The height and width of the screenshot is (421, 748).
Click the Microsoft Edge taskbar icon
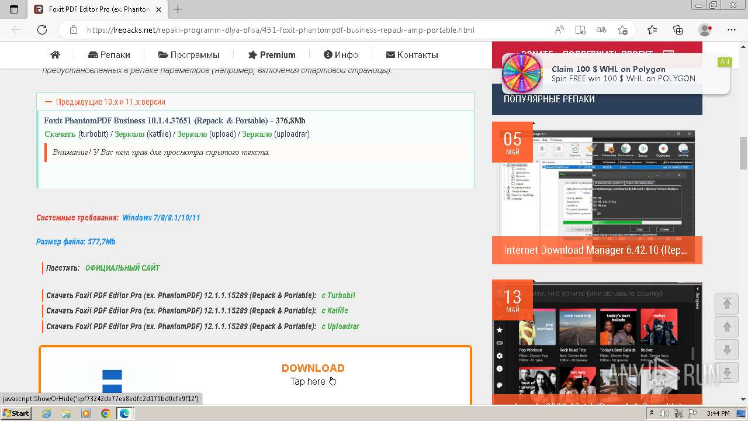[124, 413]
